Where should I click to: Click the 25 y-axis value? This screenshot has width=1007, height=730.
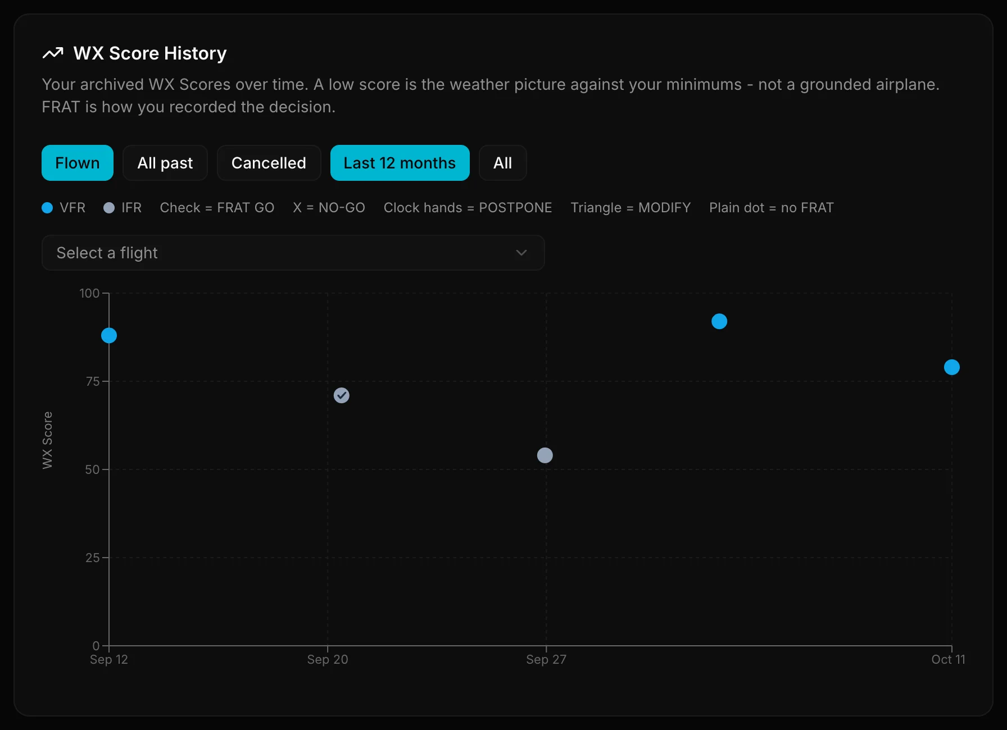point(93,558)
